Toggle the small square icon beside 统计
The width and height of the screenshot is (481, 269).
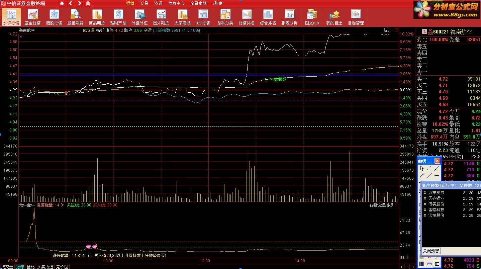tap(396, 30)
